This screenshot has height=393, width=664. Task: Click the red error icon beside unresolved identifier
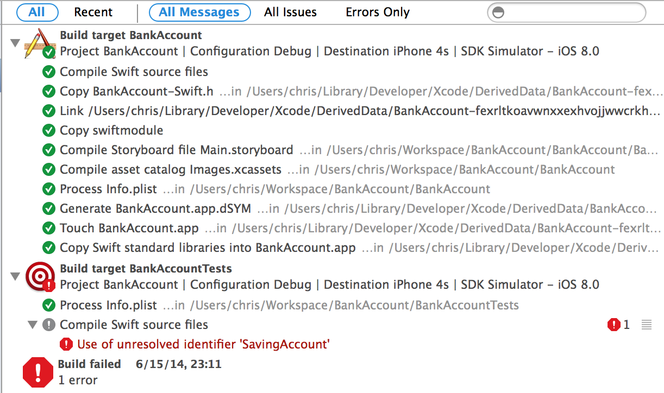[x=66, y=344]
